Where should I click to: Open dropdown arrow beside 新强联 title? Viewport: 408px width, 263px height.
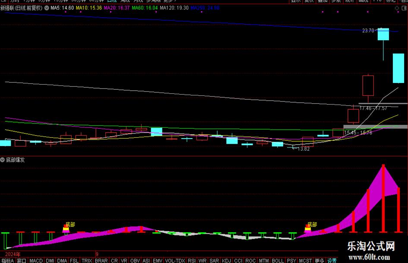click(47, 8)
